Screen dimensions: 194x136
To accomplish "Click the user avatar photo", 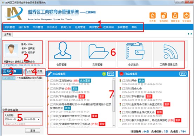I will pyautogui.click(x=11, y=50).
